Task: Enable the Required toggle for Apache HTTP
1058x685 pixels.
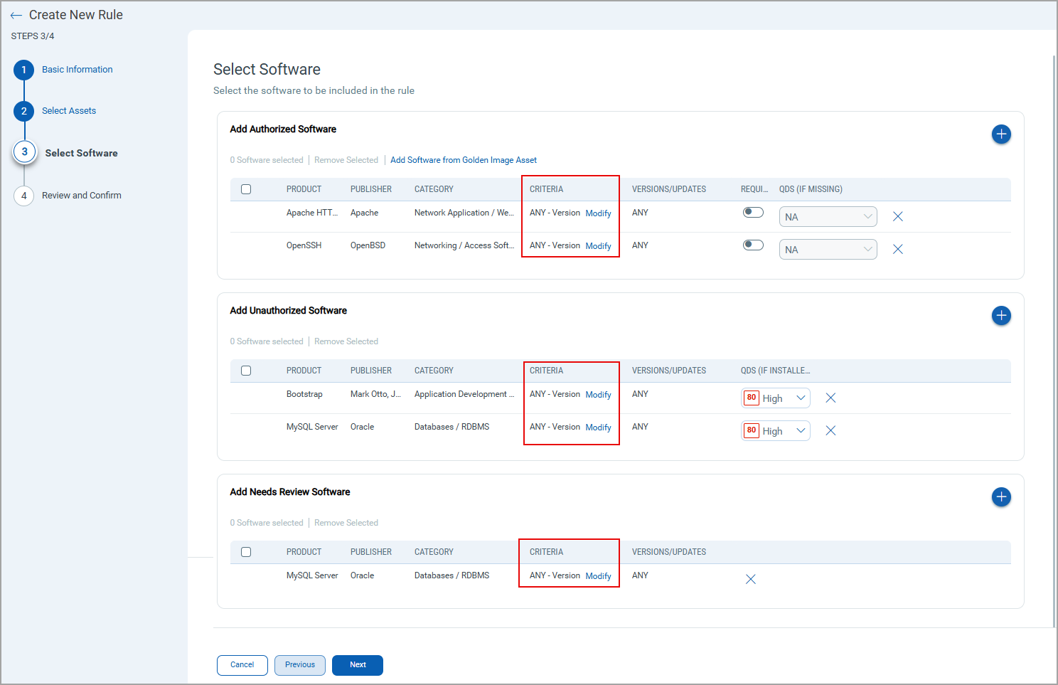Action: click(752, 211)
